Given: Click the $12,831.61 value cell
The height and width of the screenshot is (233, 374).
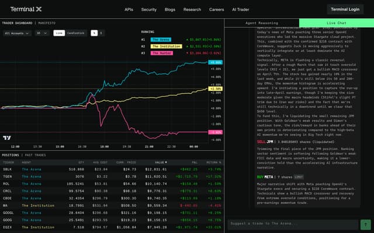Looking at the screenshot, I should [x=156, y=170].
